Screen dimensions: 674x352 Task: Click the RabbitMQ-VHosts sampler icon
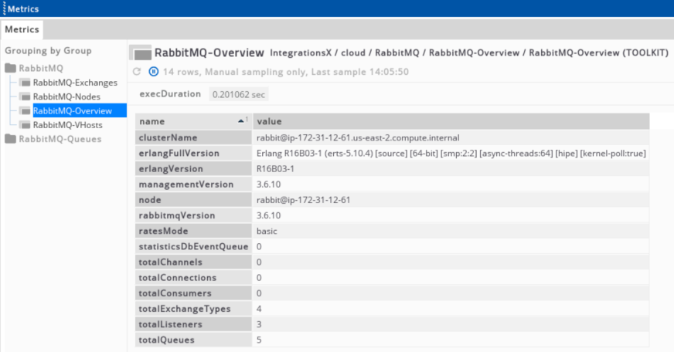[x=26, y=125]
